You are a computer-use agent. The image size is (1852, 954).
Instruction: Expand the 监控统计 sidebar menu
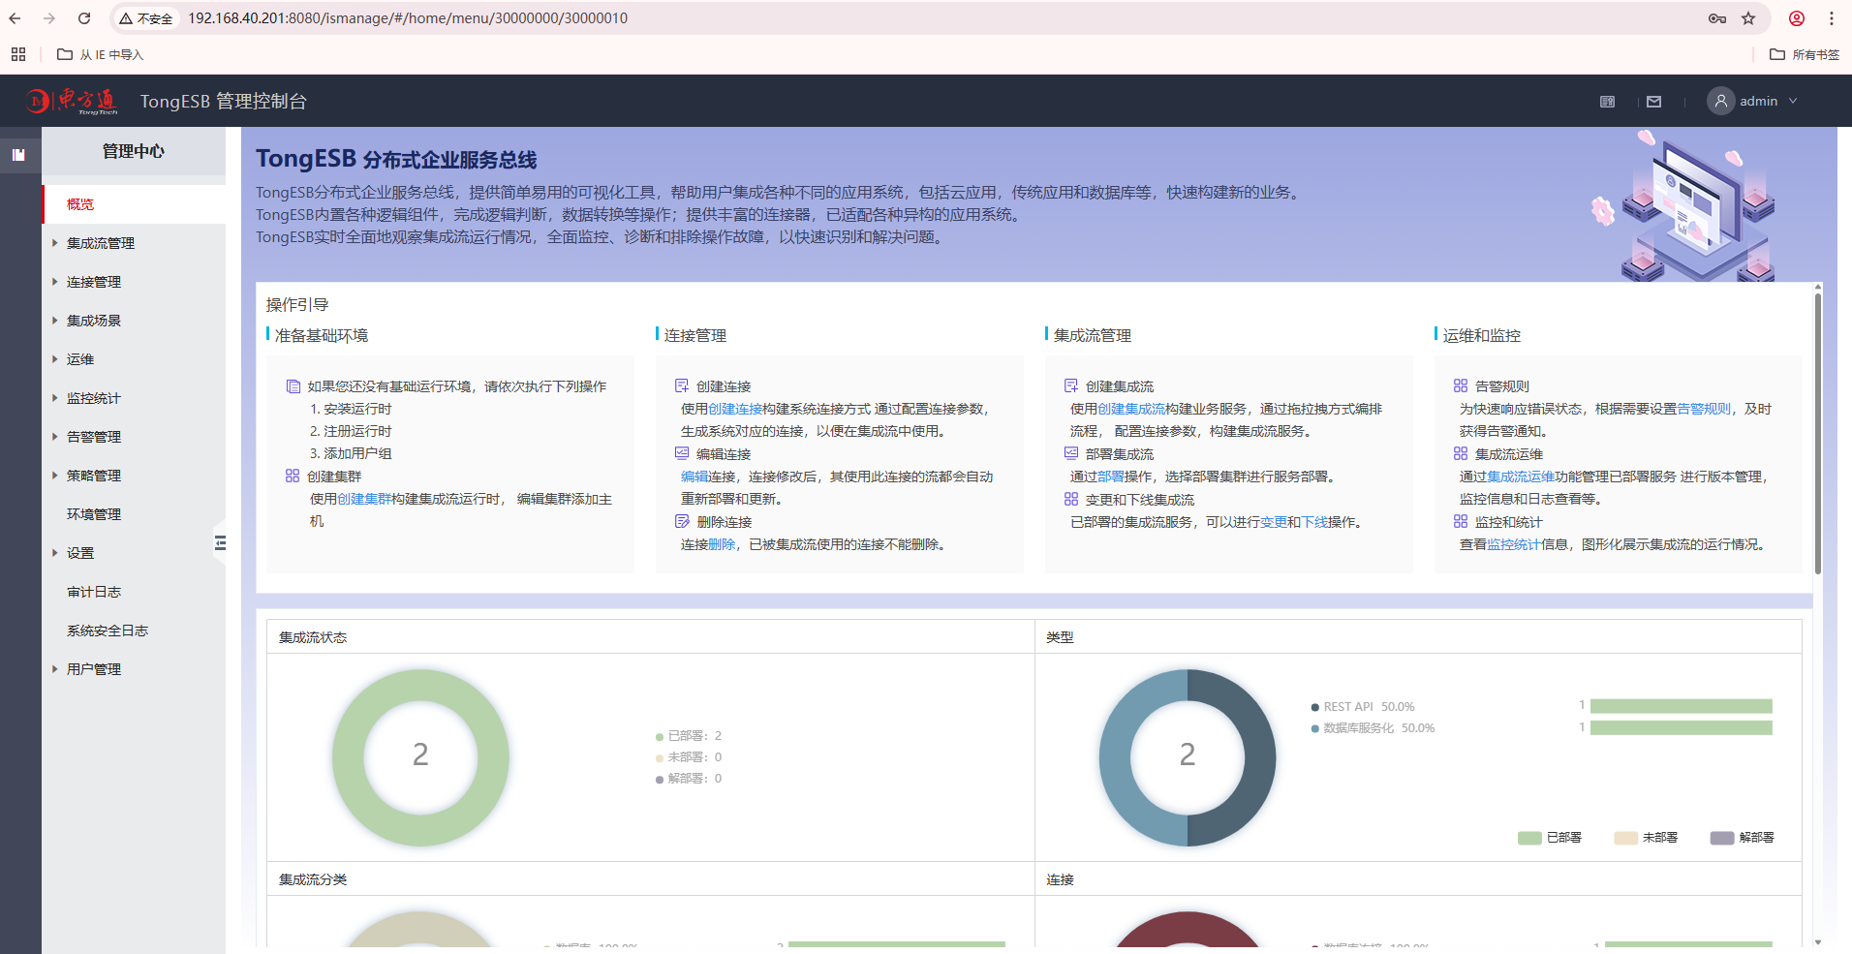pos(134,398)
